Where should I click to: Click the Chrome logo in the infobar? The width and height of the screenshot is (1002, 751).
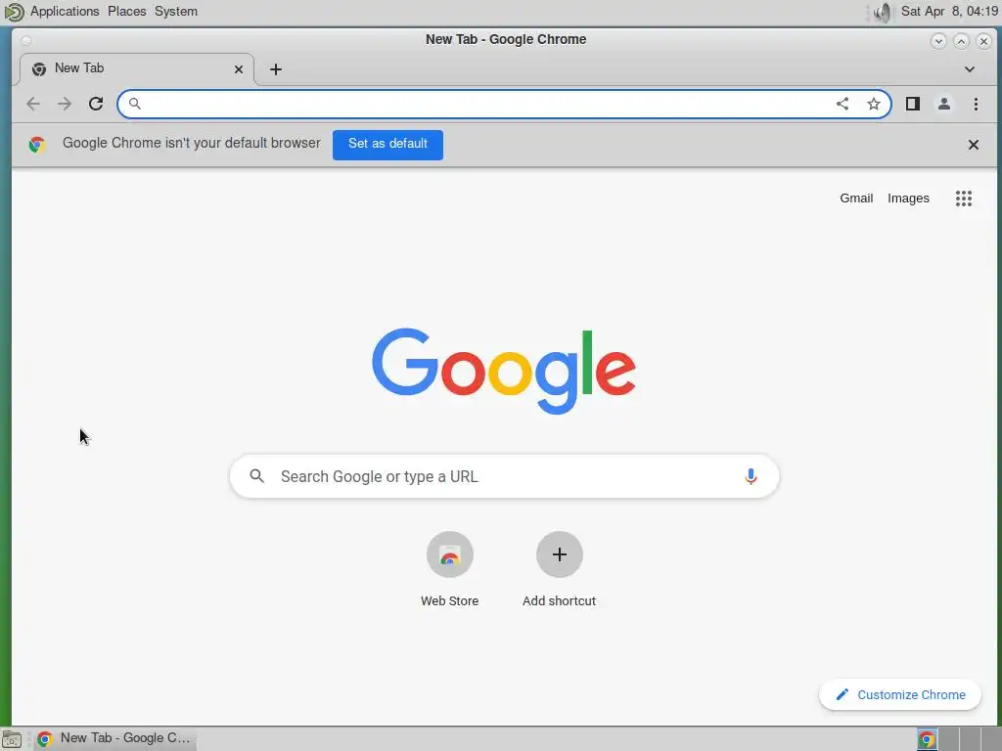[x=37, y=145]
